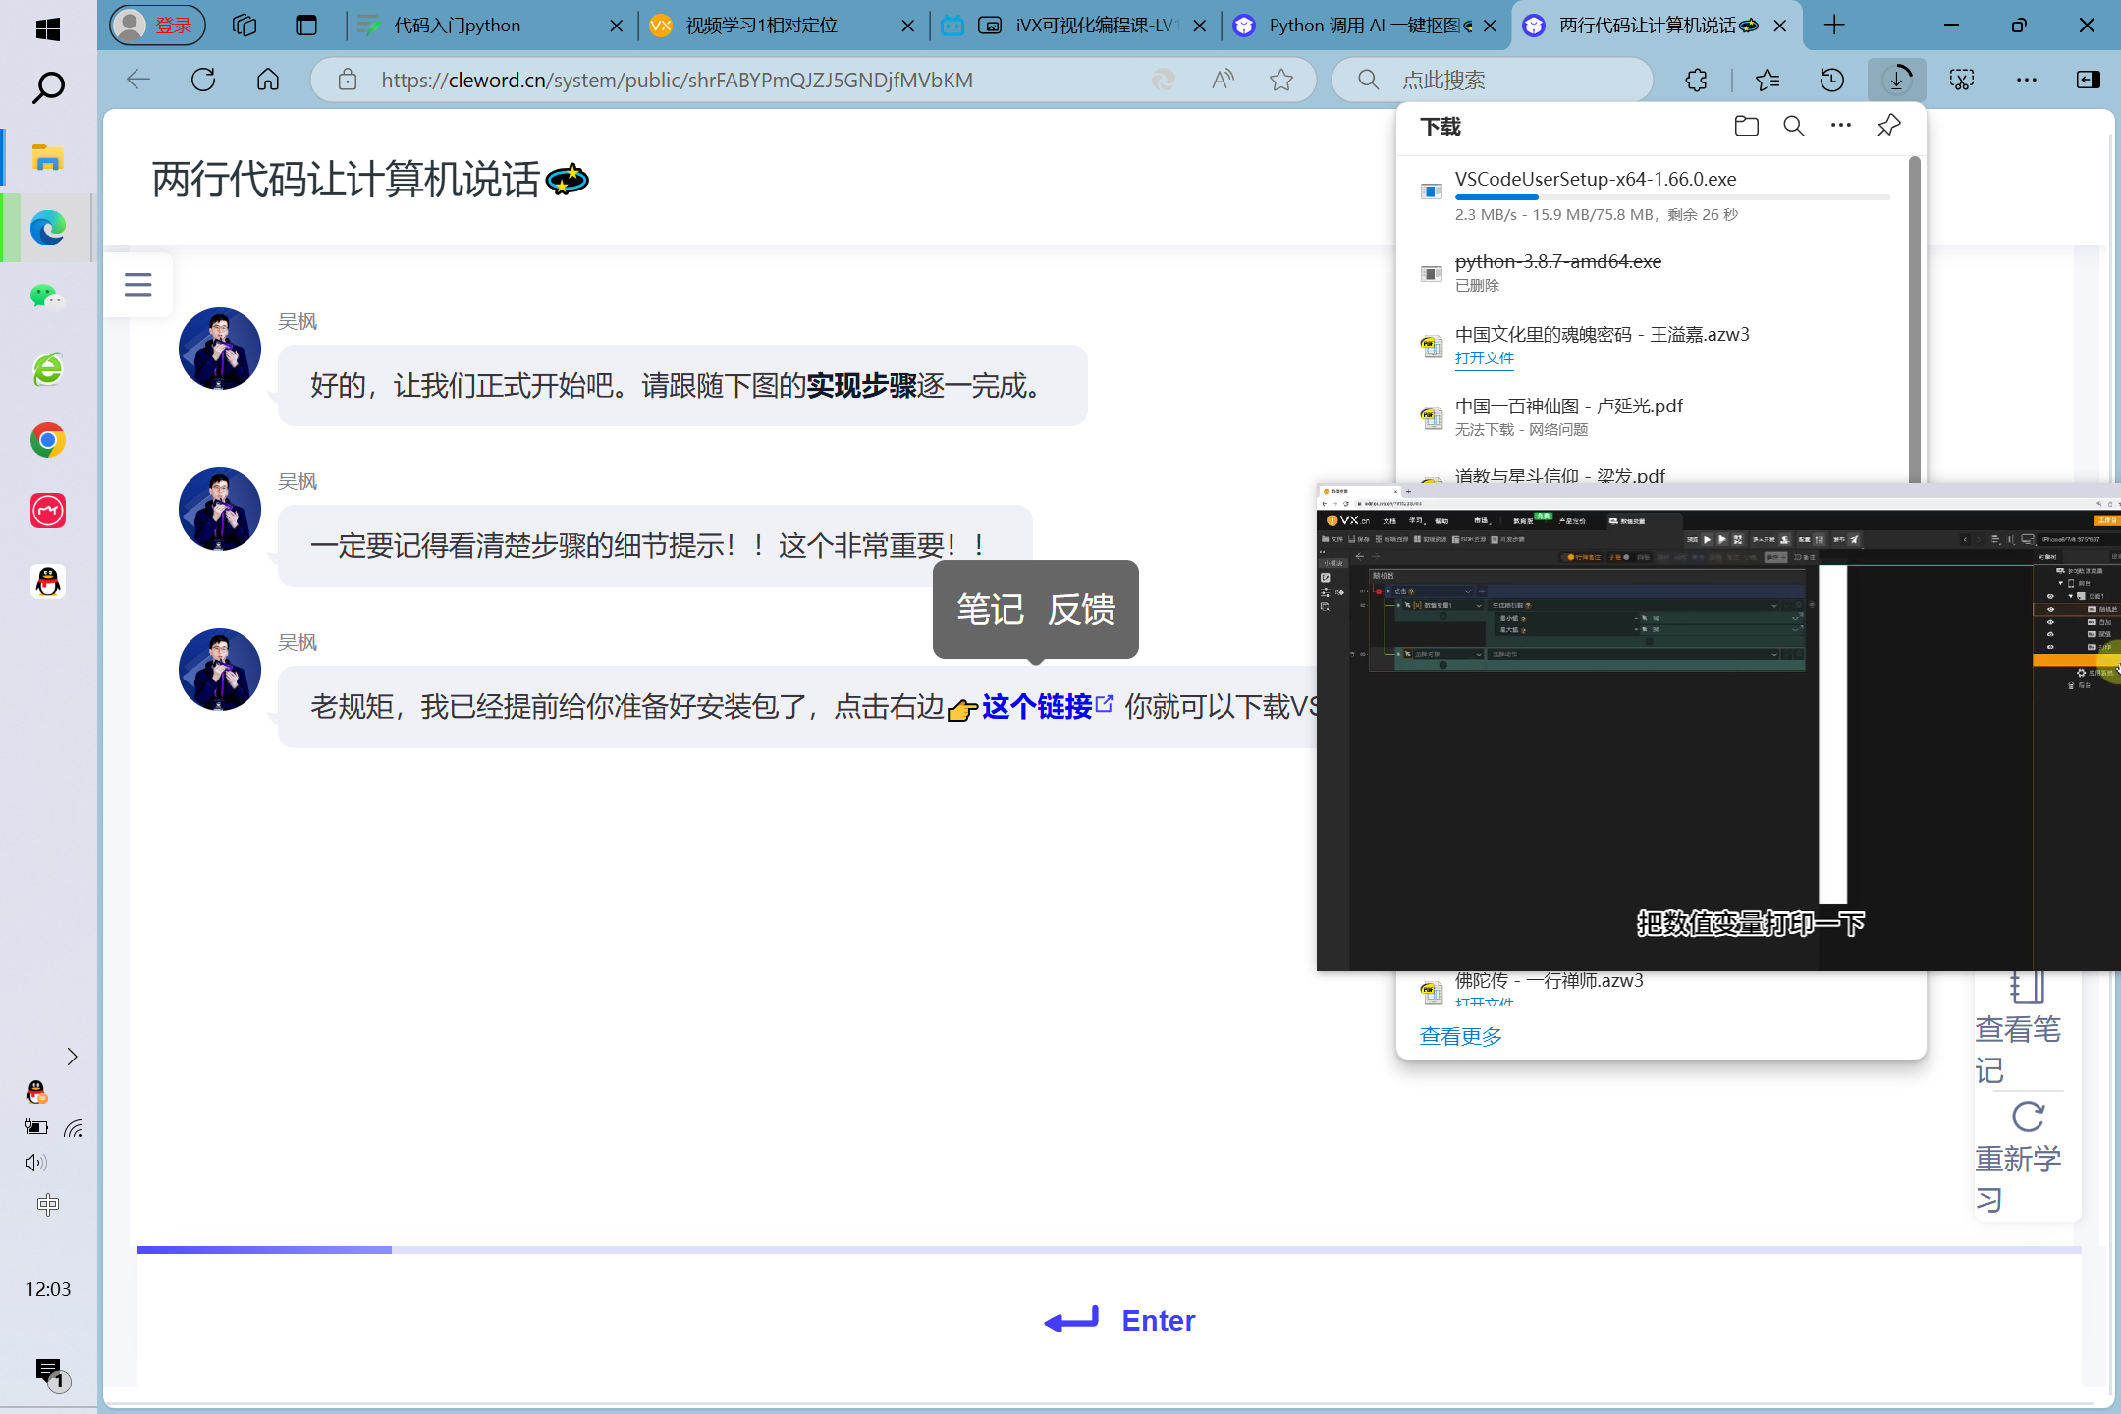The height and width of the screenshot is (1414, 2121).
Task: Click the 笔记 popup button
Action: (x=990, y=609)
